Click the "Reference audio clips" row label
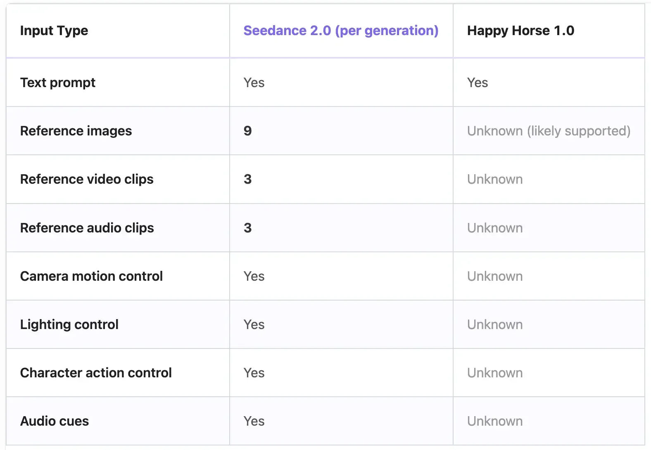Screen dimensions: 651x450 (87, 228)
